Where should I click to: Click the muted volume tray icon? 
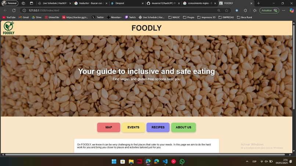coord(266,162)
